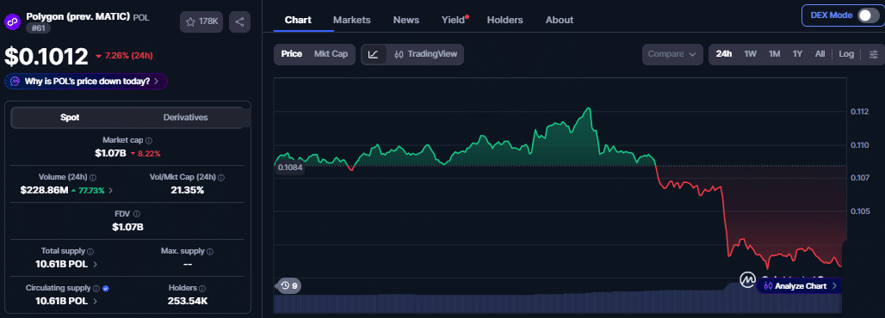Select the Price chart option

coord(292,54)
